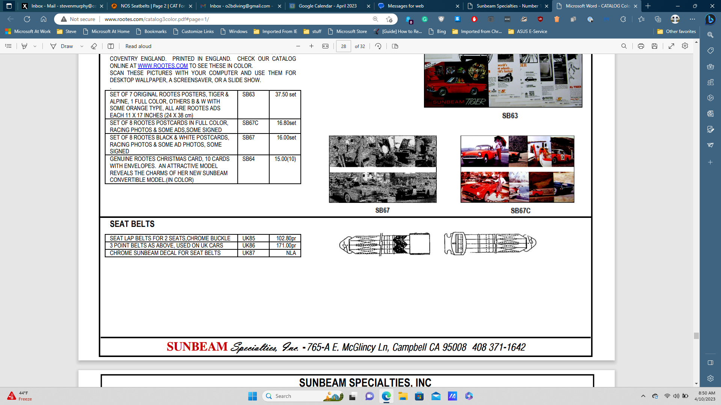Zoom in with the plus button
This screenshot has height=405, width=721.
click(311, 46)
